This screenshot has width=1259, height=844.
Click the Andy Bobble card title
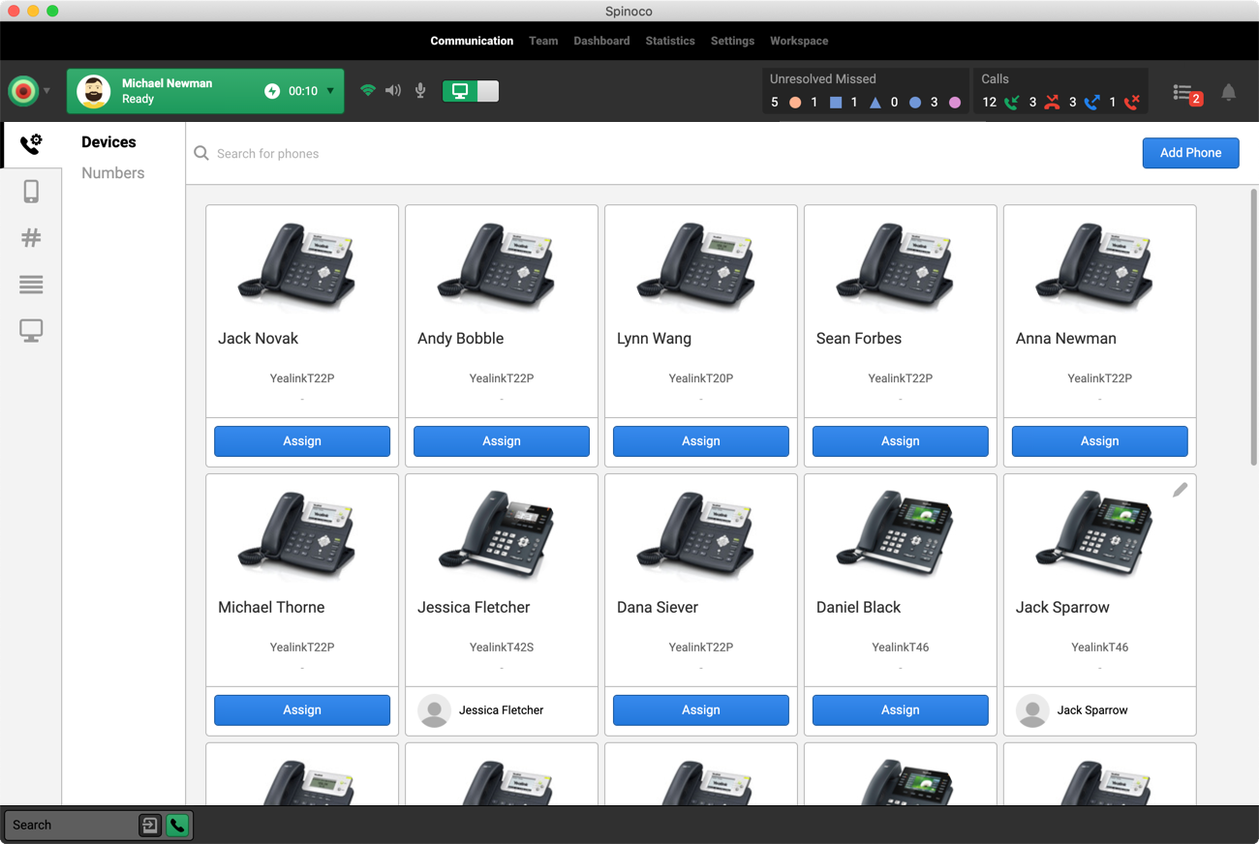pyautogui.click(x=461, y=338)
